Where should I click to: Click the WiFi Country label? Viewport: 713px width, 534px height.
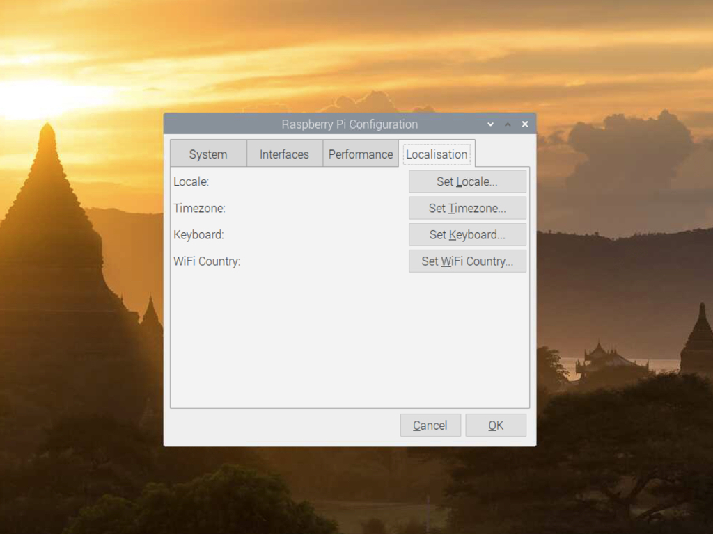point(206,261)
